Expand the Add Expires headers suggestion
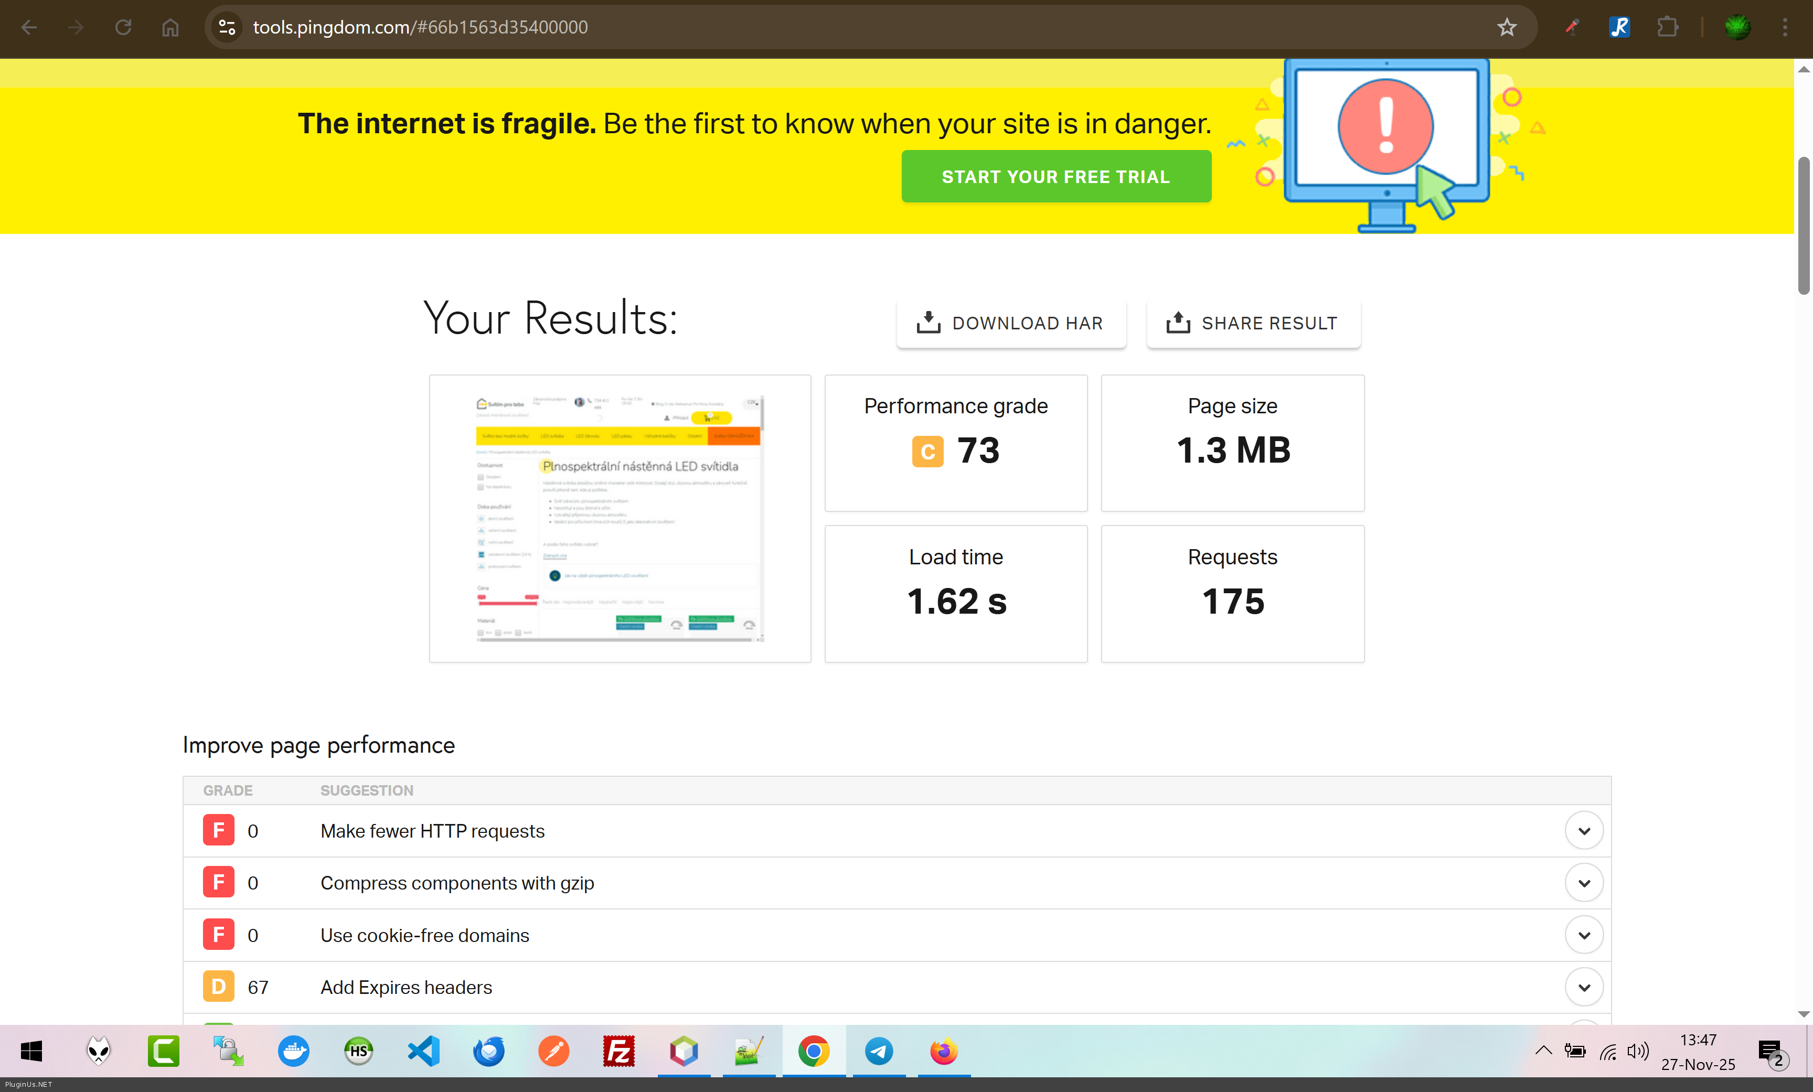Image resolution: width=1813 pixels, height=1092 pixels. (x=1583, y=988)
